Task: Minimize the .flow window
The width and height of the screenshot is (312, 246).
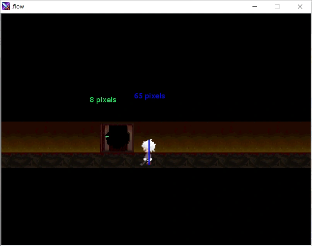Action: click(x=255, y=7)
